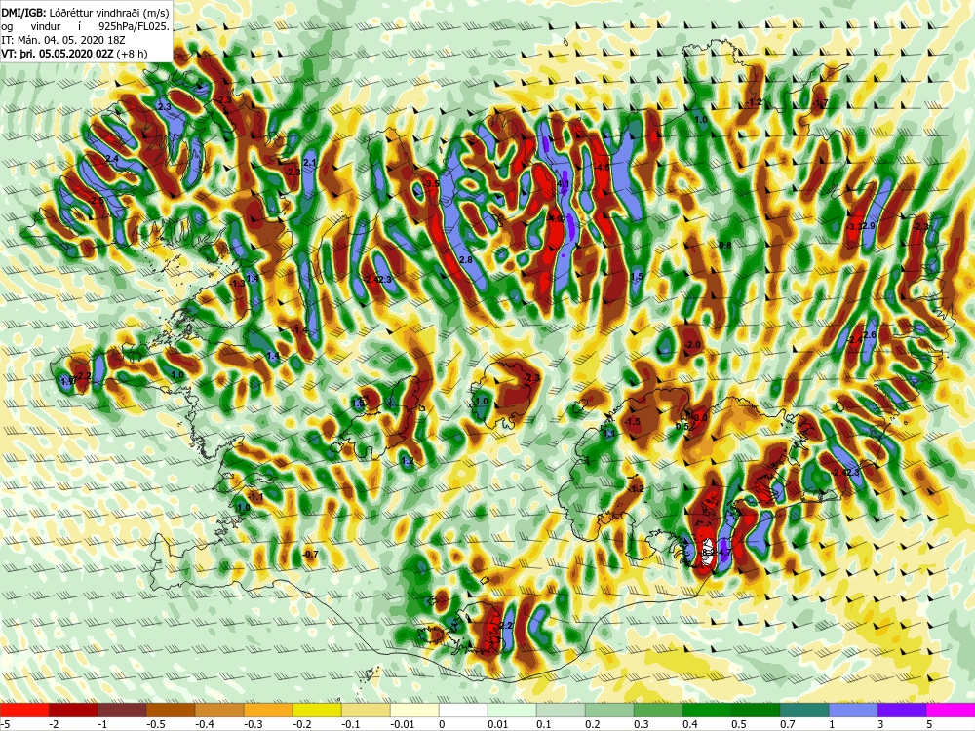
Task: Click the '-4.6' value label on the map
Action: point(602,168)
